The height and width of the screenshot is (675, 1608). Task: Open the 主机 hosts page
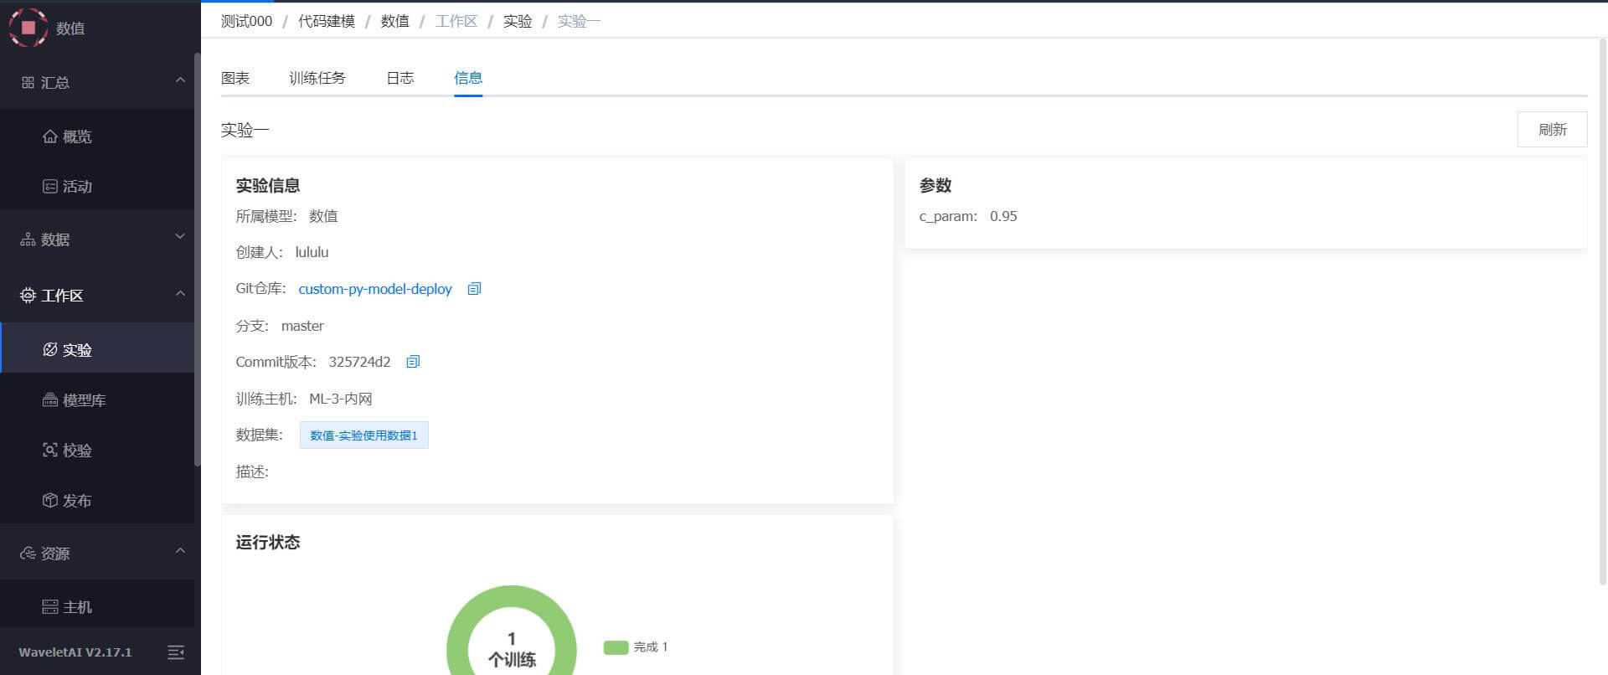point(97,606)
